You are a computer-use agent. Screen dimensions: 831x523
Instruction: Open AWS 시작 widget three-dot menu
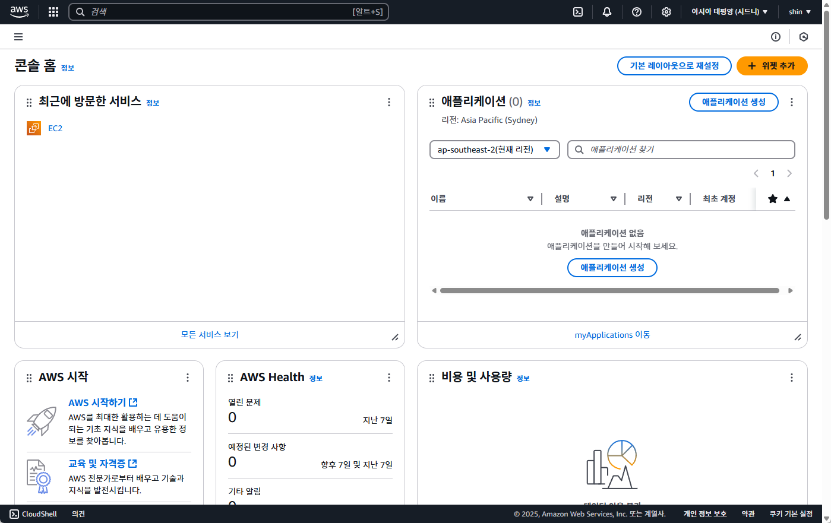click(x=188, y=378)
